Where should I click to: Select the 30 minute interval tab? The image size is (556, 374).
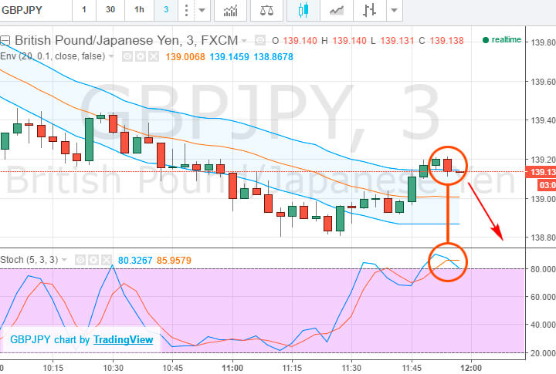coord(110,9)
